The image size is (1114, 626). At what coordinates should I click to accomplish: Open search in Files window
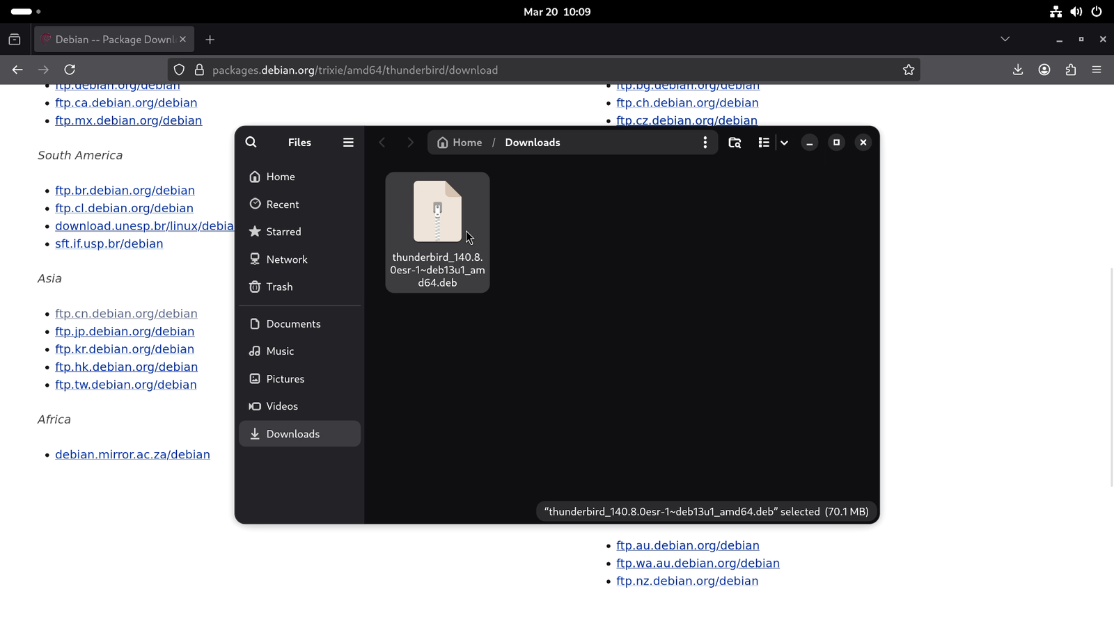click(x=251, y=142)
